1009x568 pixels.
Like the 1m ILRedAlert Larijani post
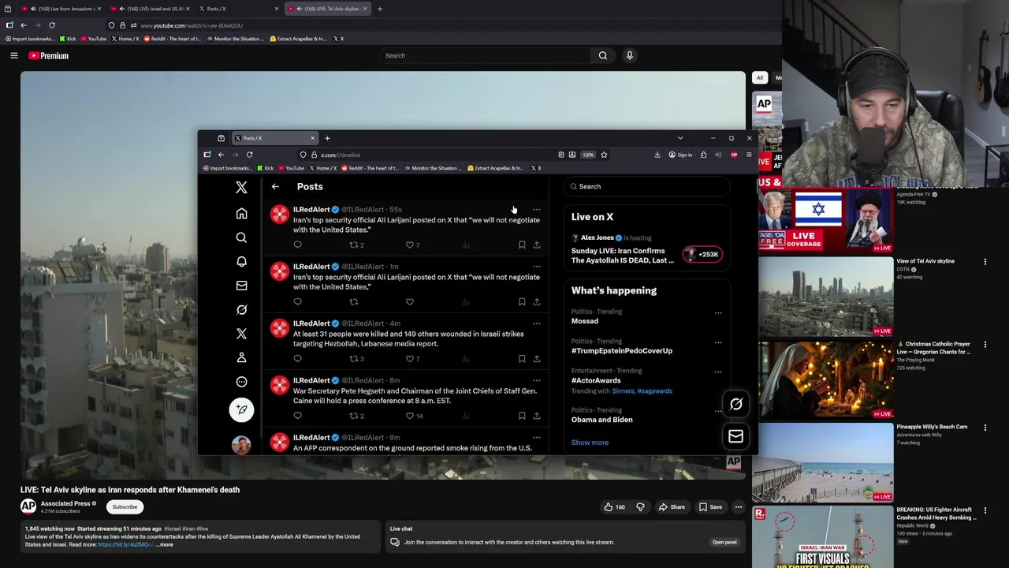tap(410, 301)
